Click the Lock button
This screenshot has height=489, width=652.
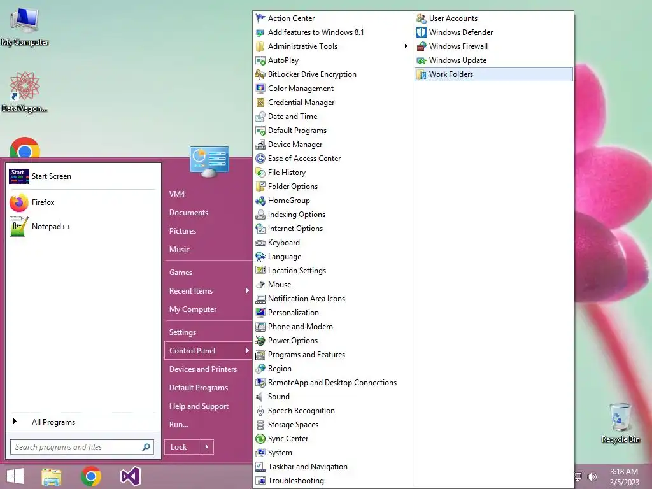[x=183, y=447]
